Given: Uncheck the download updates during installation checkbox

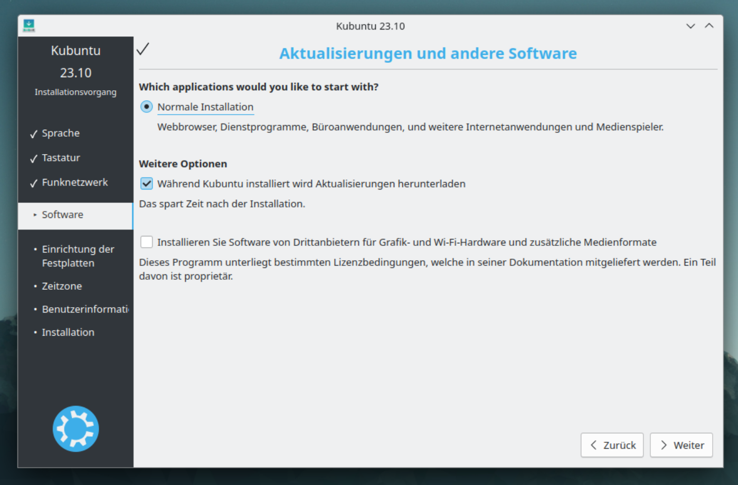Looking at the screenshot, I should [x=146, y=184].
